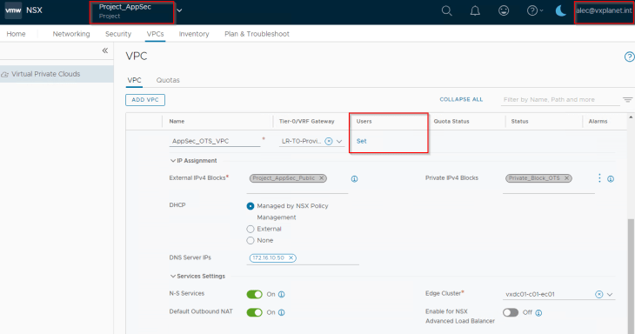Show info for Private IPv4 Blocks
635x334 pixels.
pyautogui.click(x=611, y=179)
